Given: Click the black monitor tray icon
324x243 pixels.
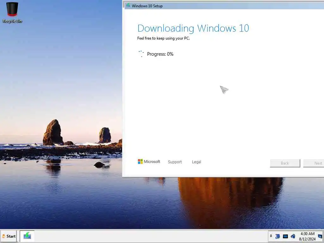Looking at the screenshot, I should coord(285,236).
